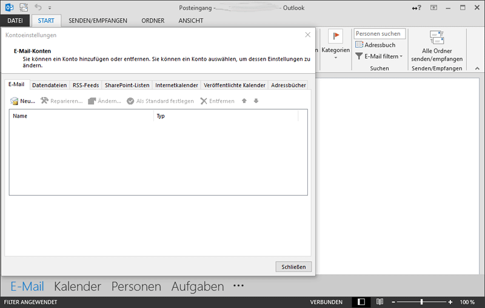Open the quick access toolbar customize dropdown
485x308 pixels.
(x=50, y=8)
